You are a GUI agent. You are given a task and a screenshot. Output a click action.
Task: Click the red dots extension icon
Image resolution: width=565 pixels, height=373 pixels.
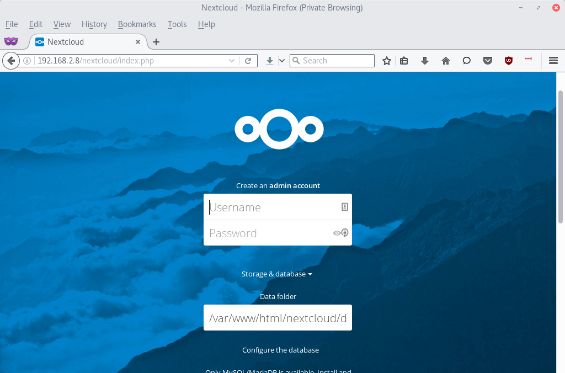[x=529, y=58]
